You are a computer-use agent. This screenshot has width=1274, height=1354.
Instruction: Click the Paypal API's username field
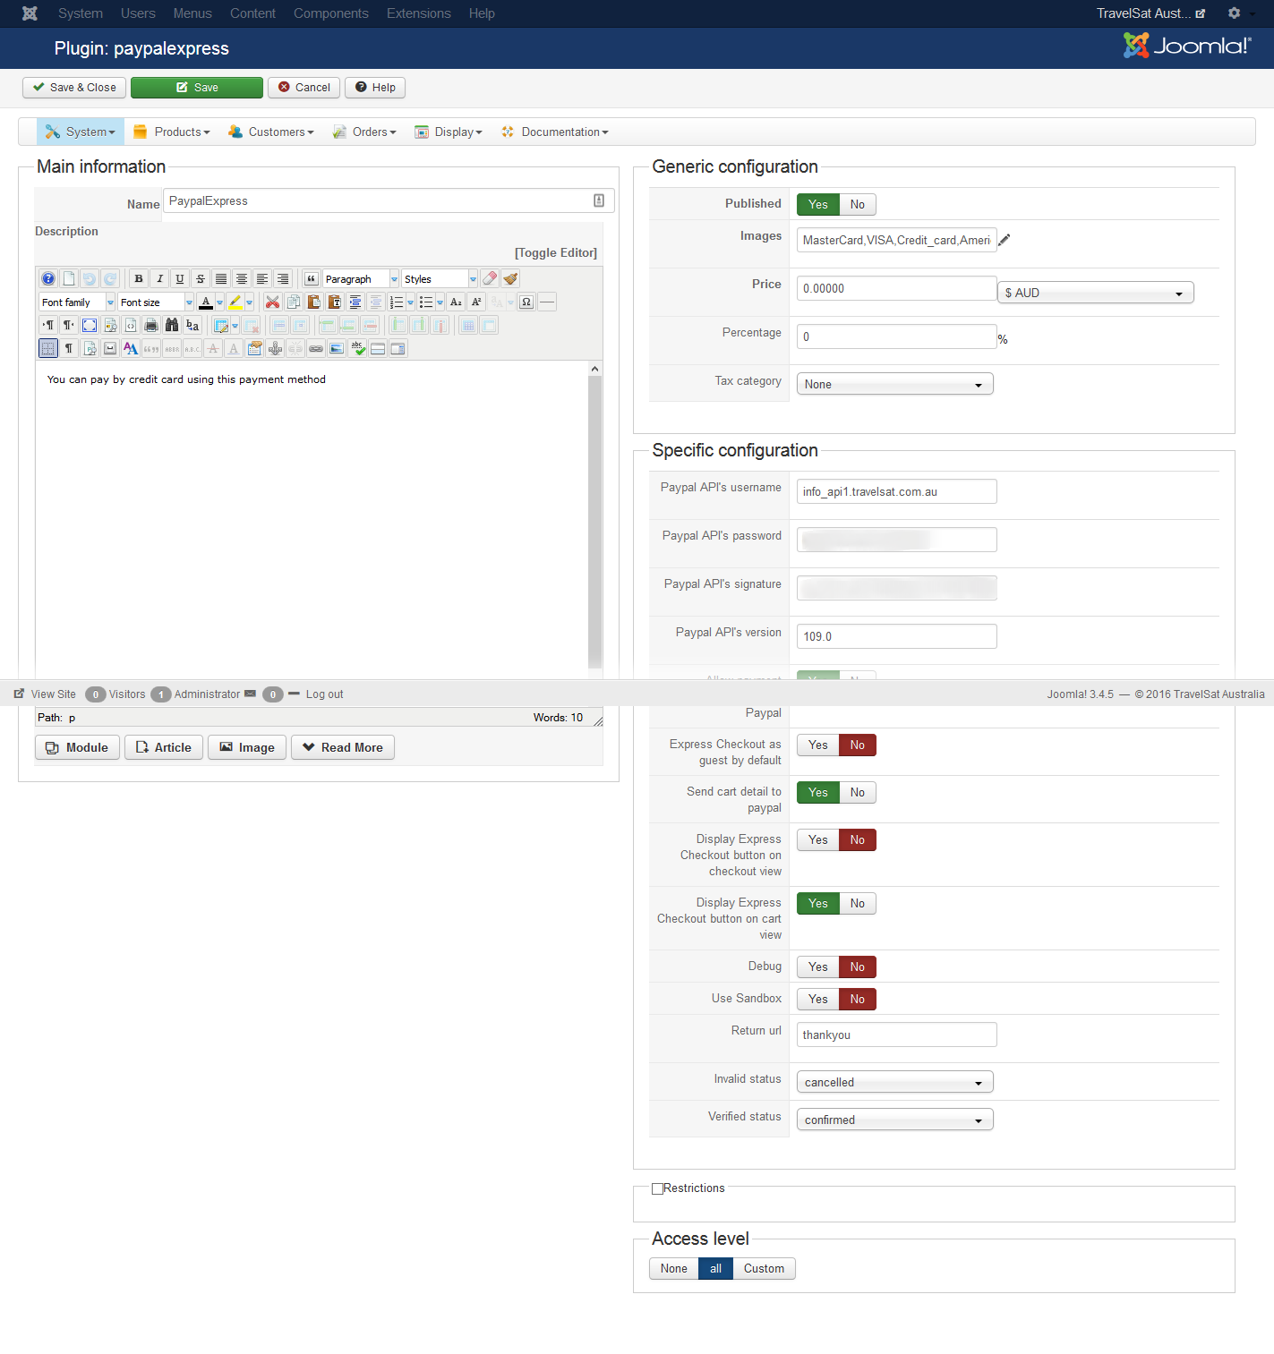click(897, 491)
